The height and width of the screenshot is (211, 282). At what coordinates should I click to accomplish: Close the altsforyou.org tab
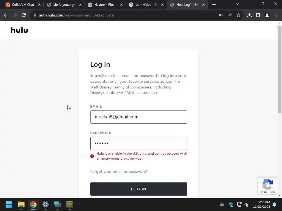pos(80,5)
